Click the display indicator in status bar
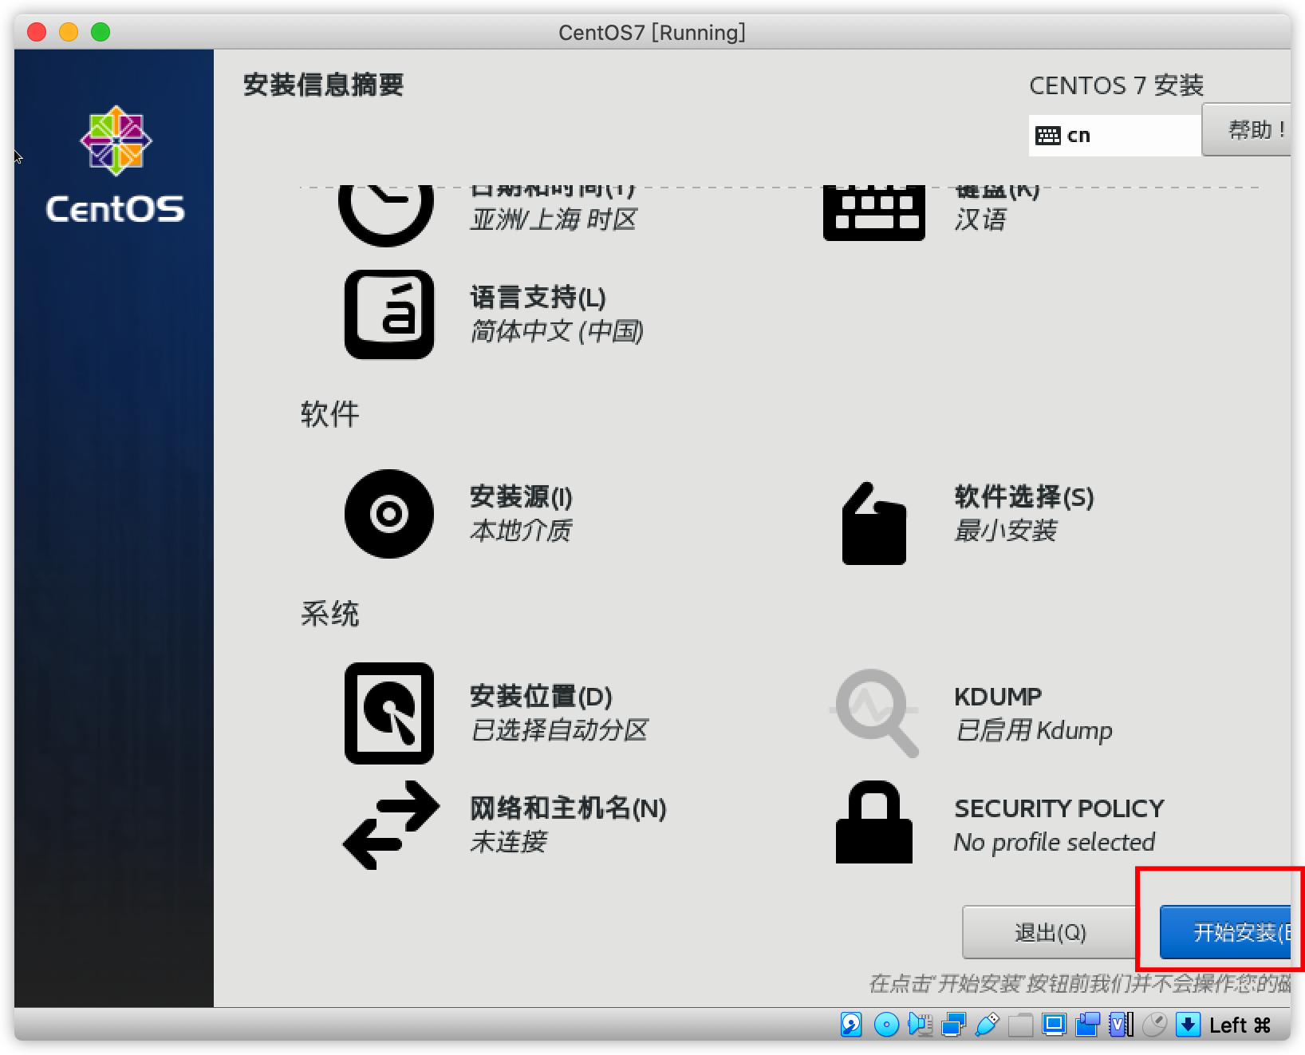Screen dimensions: 1305x1055 click(x=1054, y=1025)
